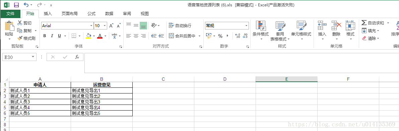The image size is (399, 131).
Task: Open the 公式 ribbon tab
Action: (x=91, y=13)
